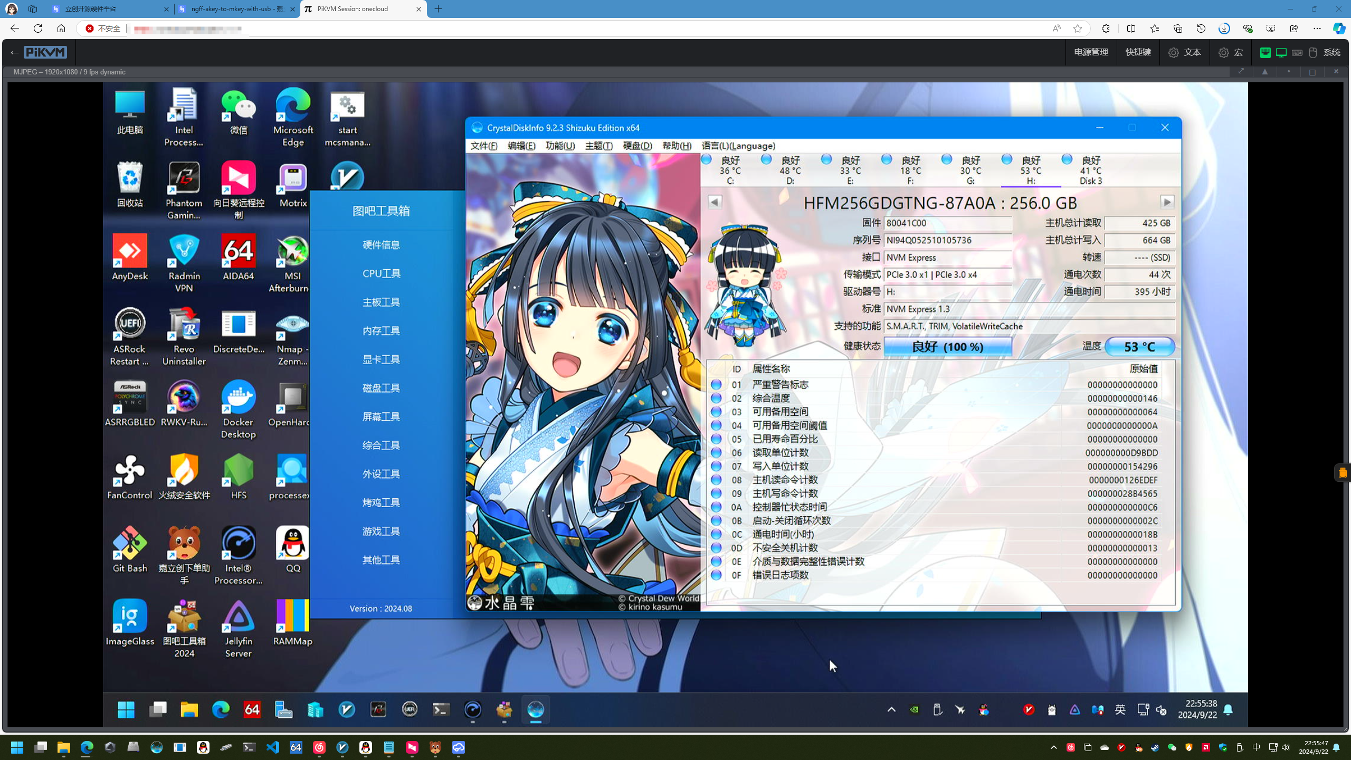Open the PiKVM 宏 dropdown

(1231, 52)
